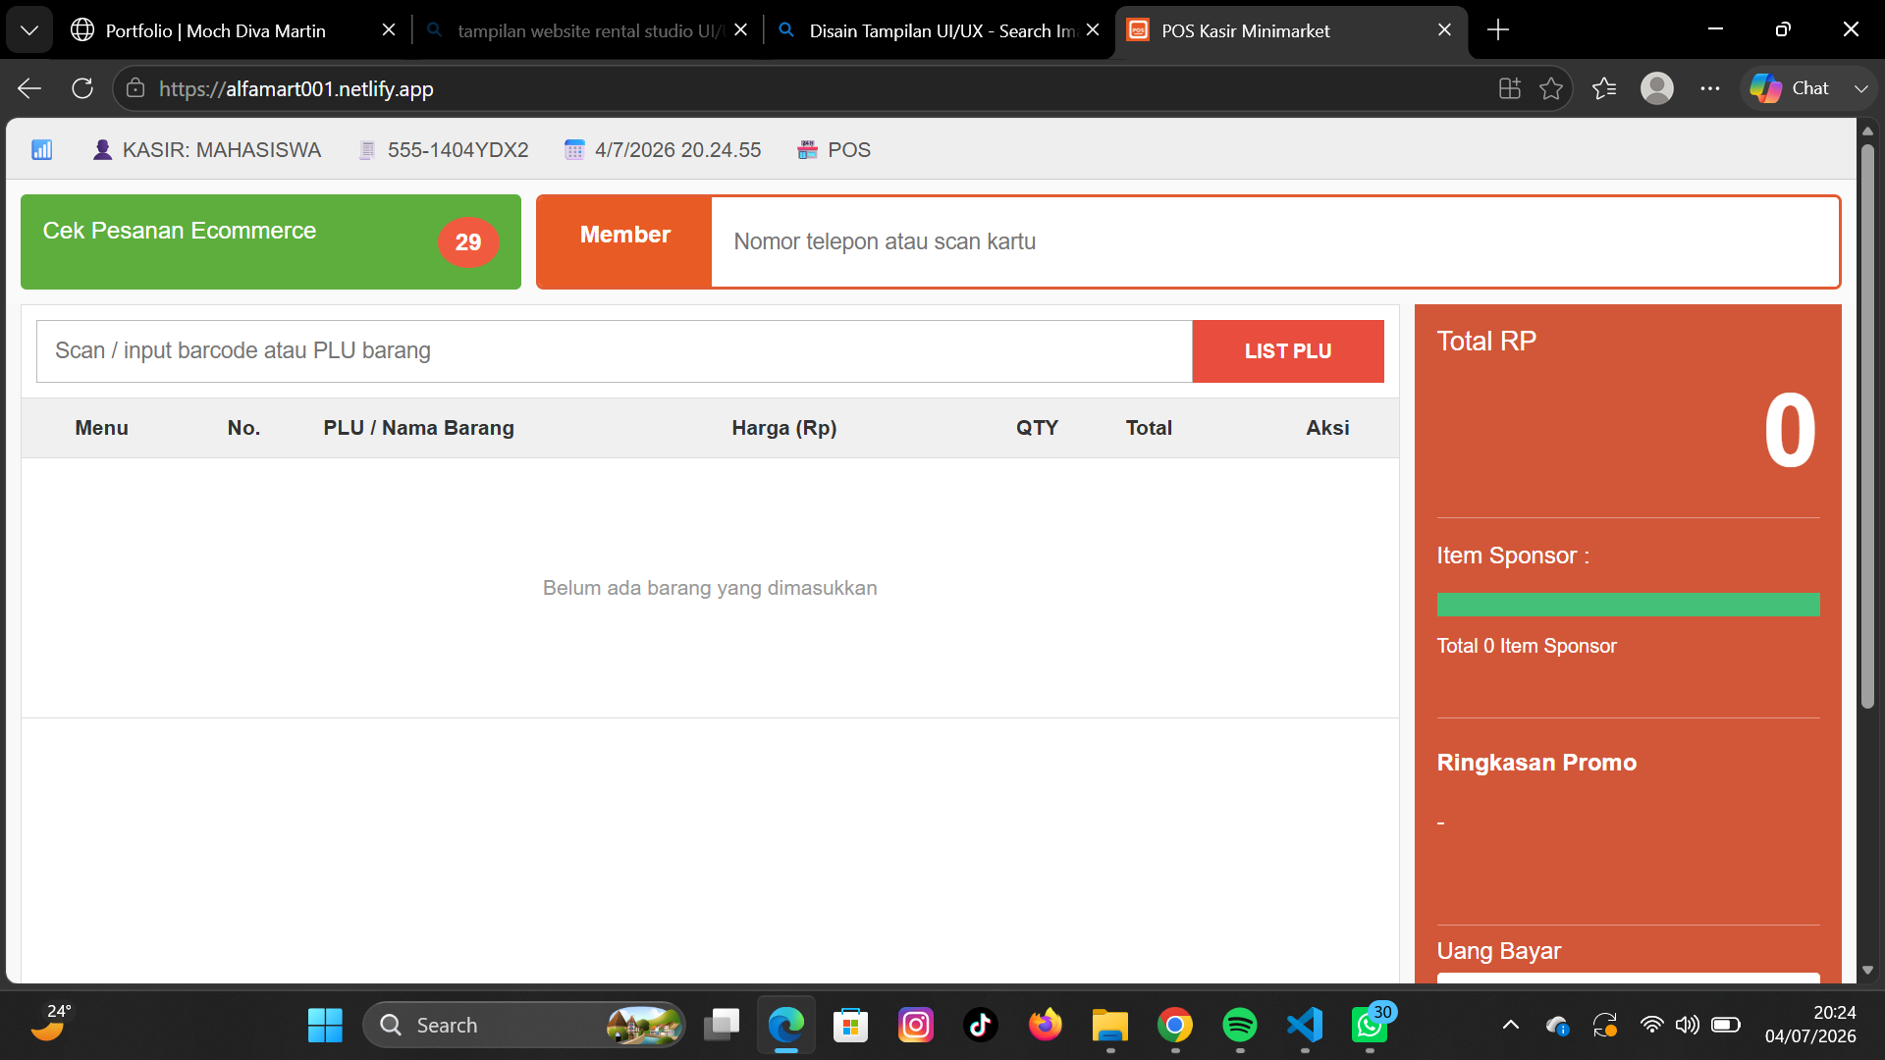1885x1060 pixels.
Task: Click the green Item Sponsor progress bar
Action: [1628, 605]
